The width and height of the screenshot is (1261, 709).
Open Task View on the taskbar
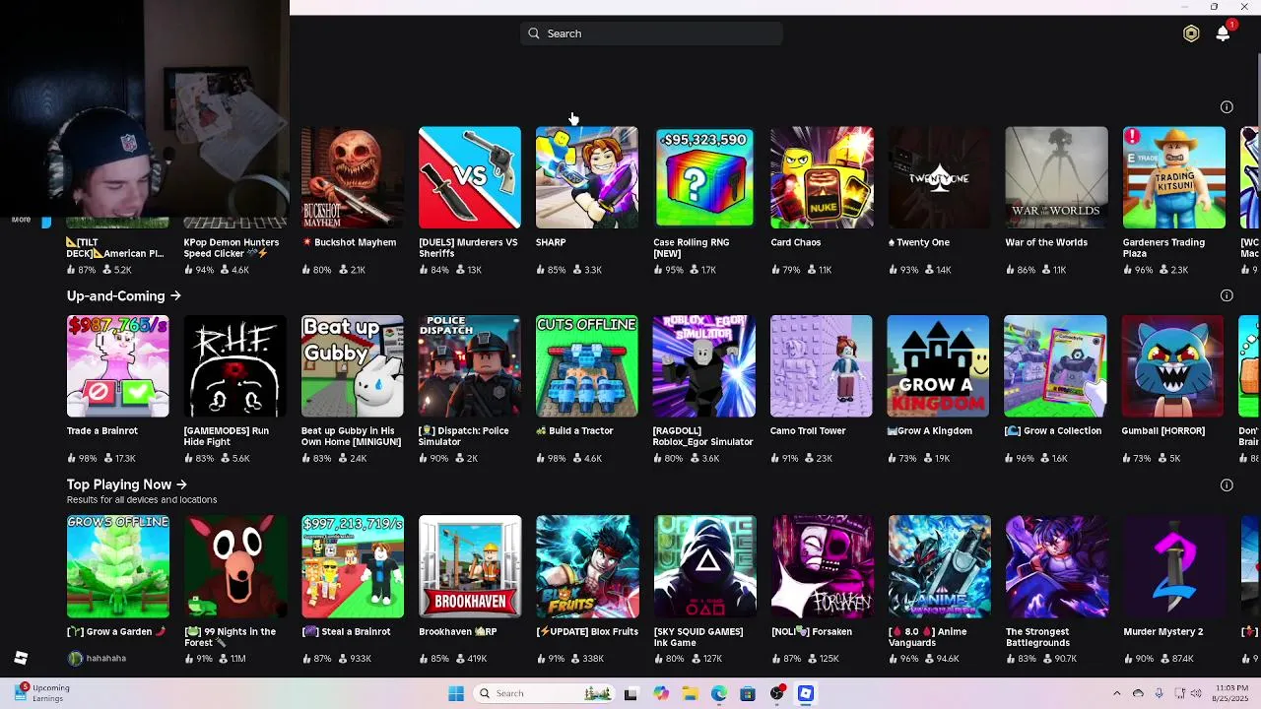(x=630, y=693)
